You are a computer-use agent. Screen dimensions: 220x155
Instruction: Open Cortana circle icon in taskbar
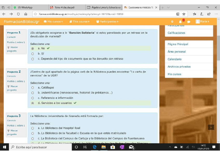coord(76,147)
